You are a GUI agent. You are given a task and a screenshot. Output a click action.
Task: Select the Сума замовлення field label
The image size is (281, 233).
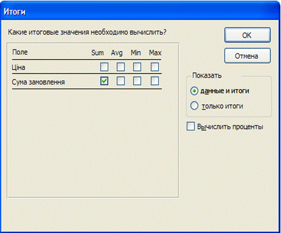click(38, 82)
